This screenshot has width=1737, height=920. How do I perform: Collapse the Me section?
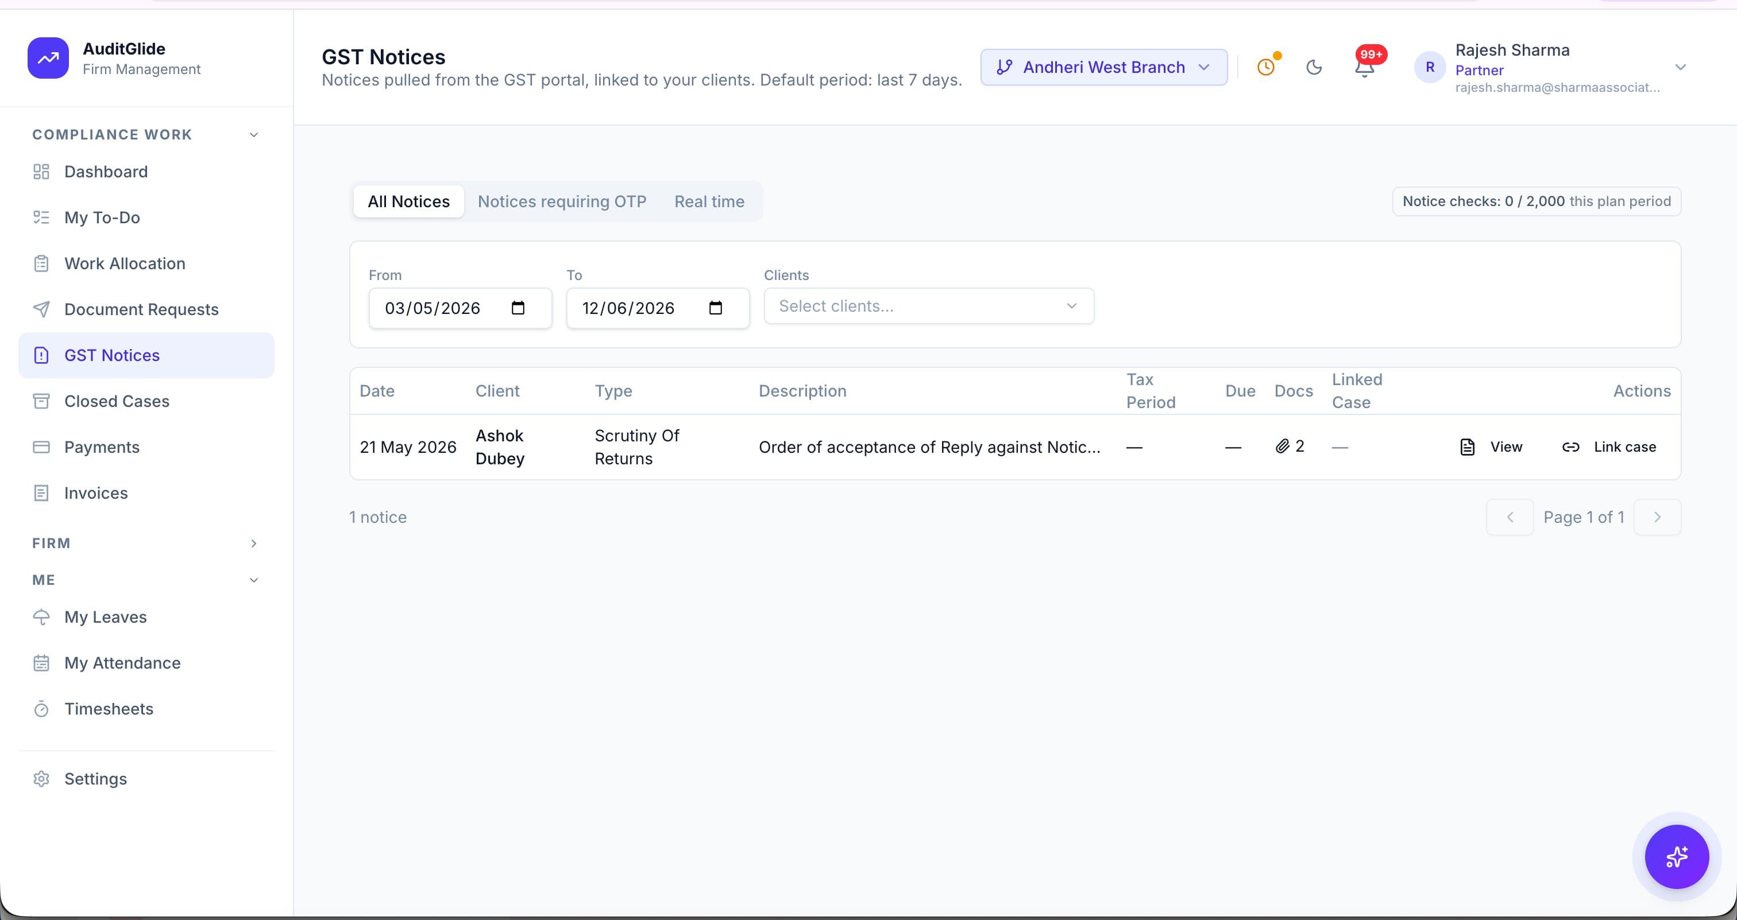tap(253, 580)
